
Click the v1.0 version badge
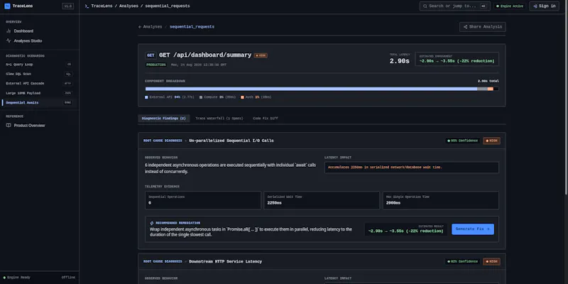[x=67, y=6]
